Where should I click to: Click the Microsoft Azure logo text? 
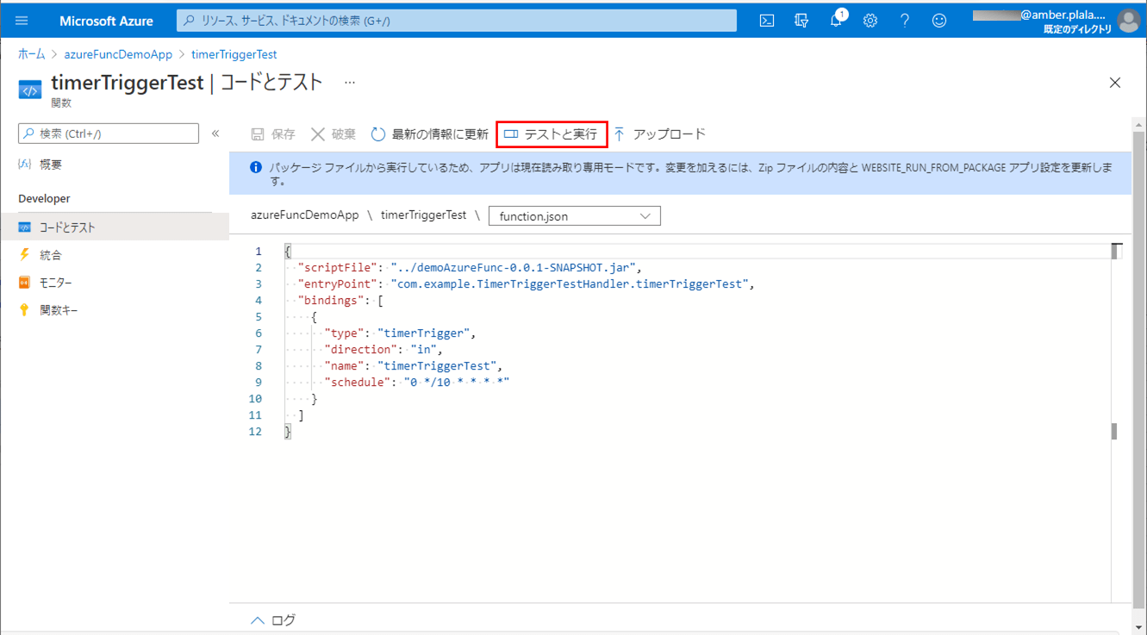click(106, 21)
